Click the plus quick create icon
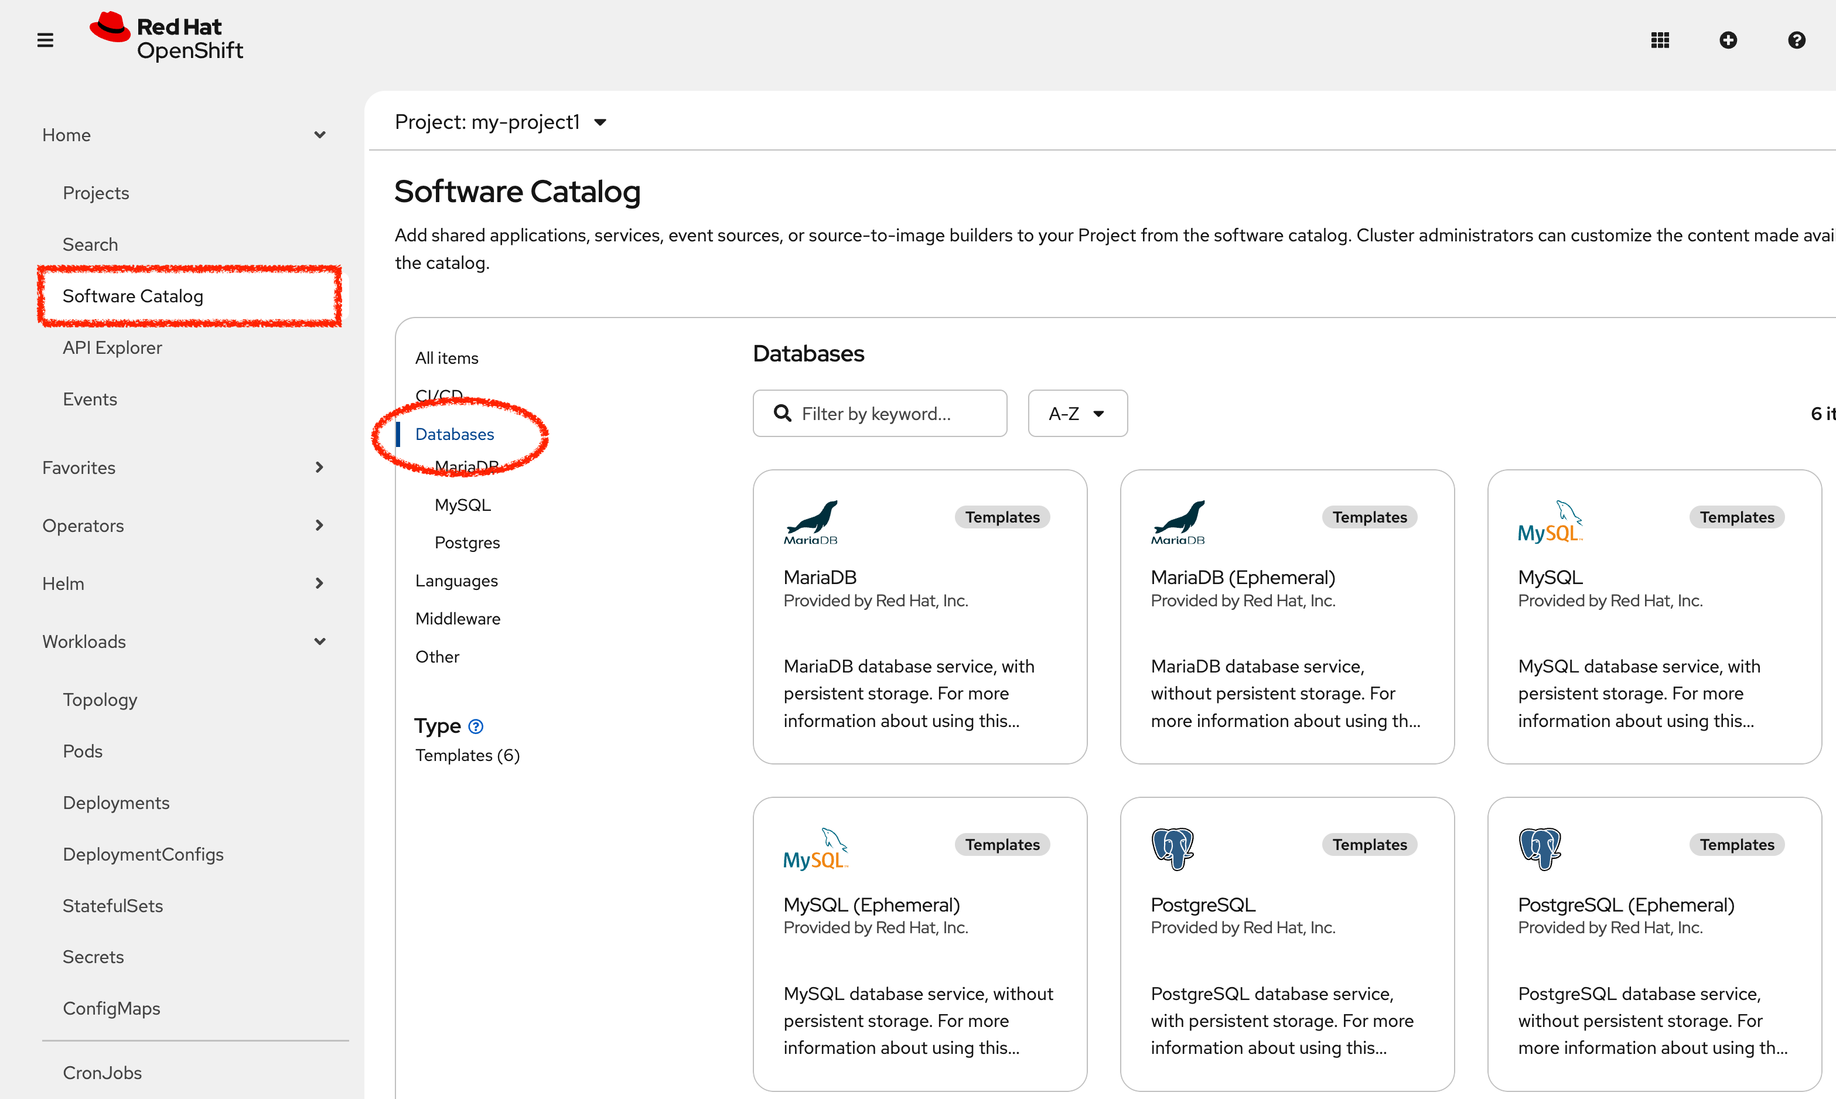 (1728, 40)
